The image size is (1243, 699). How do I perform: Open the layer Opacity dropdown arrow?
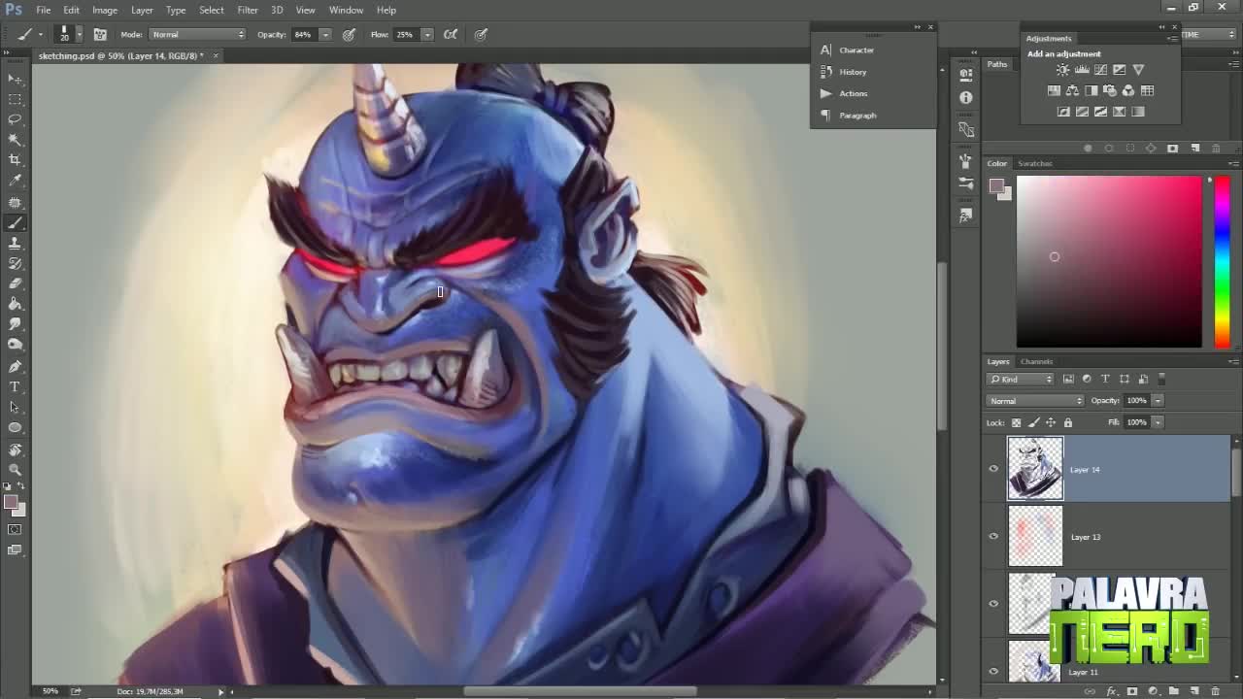(1158, 400)
